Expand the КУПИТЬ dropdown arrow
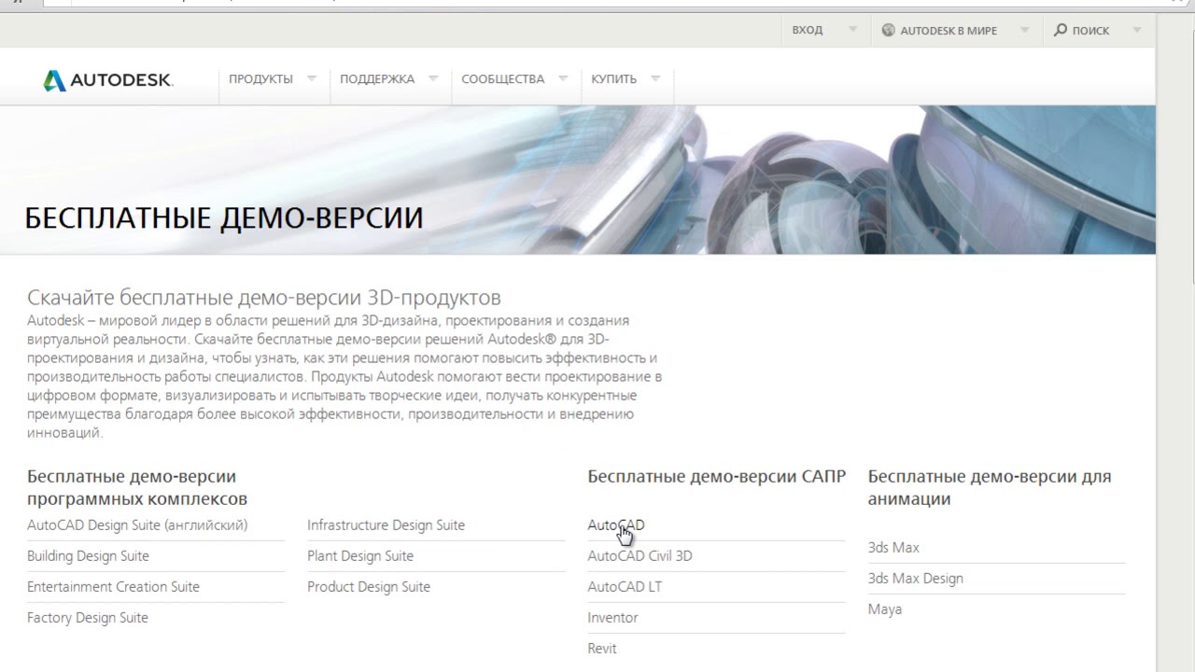Image resolution: width=1195 pixels, height=672 pixels. tap(654, 78)
